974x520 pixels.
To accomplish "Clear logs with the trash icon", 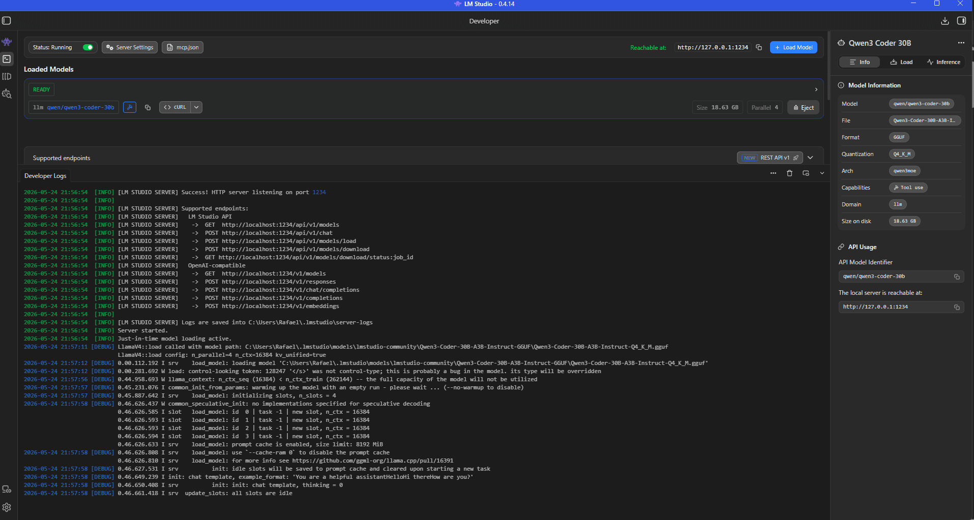I will pyautogui.click(x=789, y=173).
